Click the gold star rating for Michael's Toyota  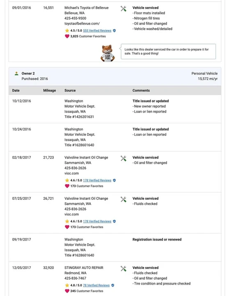[x=67, y=30]
